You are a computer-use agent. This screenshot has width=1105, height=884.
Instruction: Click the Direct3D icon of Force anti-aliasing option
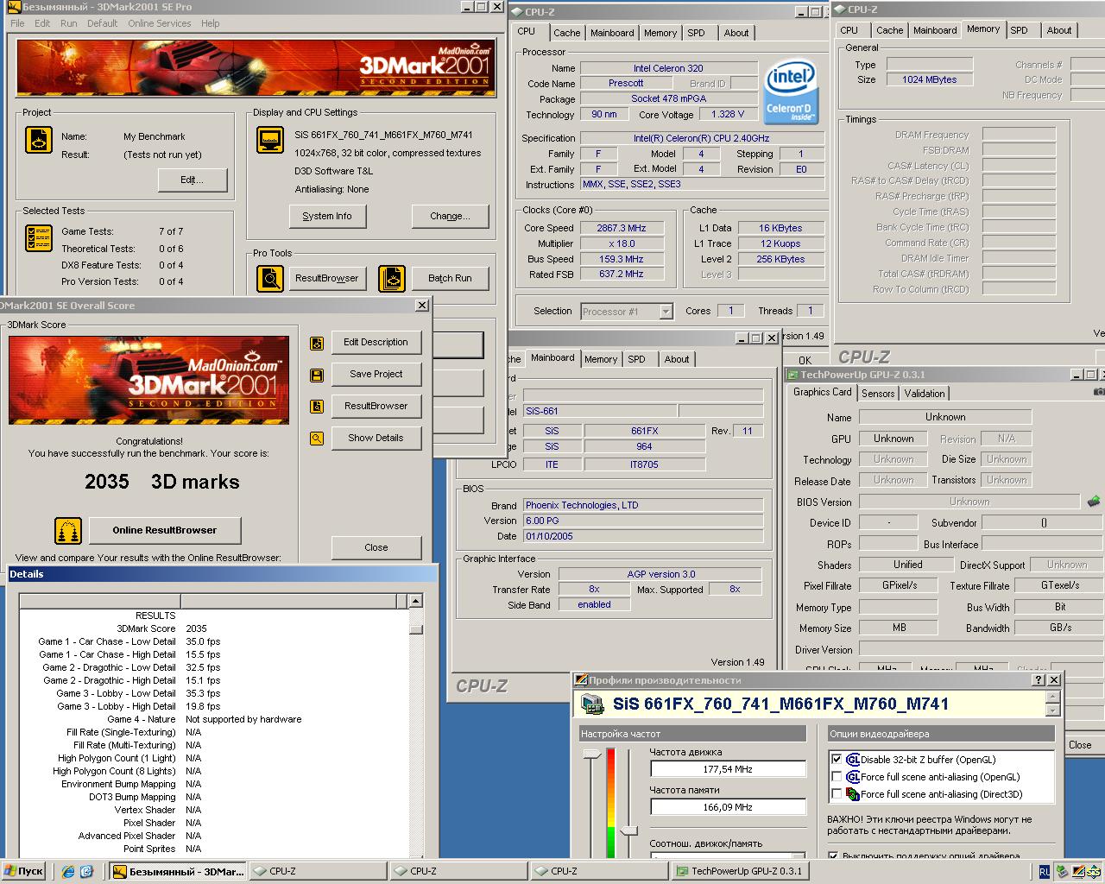pos(853,794)
